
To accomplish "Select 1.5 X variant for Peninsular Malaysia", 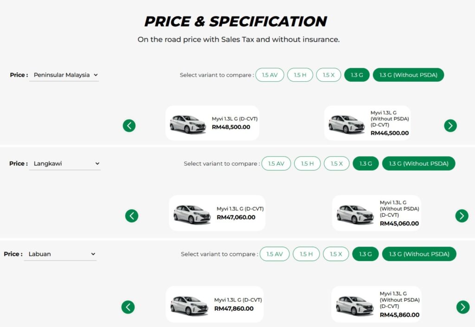I will tap(328, 75).
